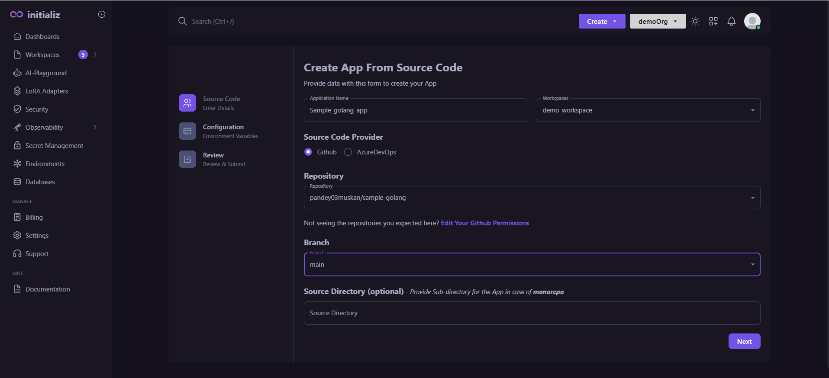The width and height of the screenshot is (829, 378).
Task: Open Billing in the sidebar
Action: 34,217
